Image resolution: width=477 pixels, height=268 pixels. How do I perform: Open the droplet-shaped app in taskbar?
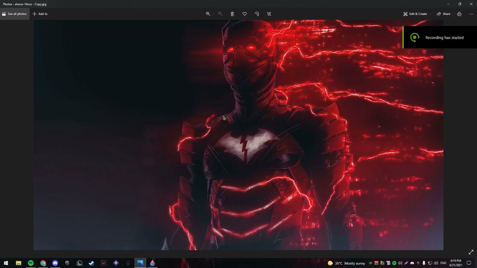click(x=152, y=263)
